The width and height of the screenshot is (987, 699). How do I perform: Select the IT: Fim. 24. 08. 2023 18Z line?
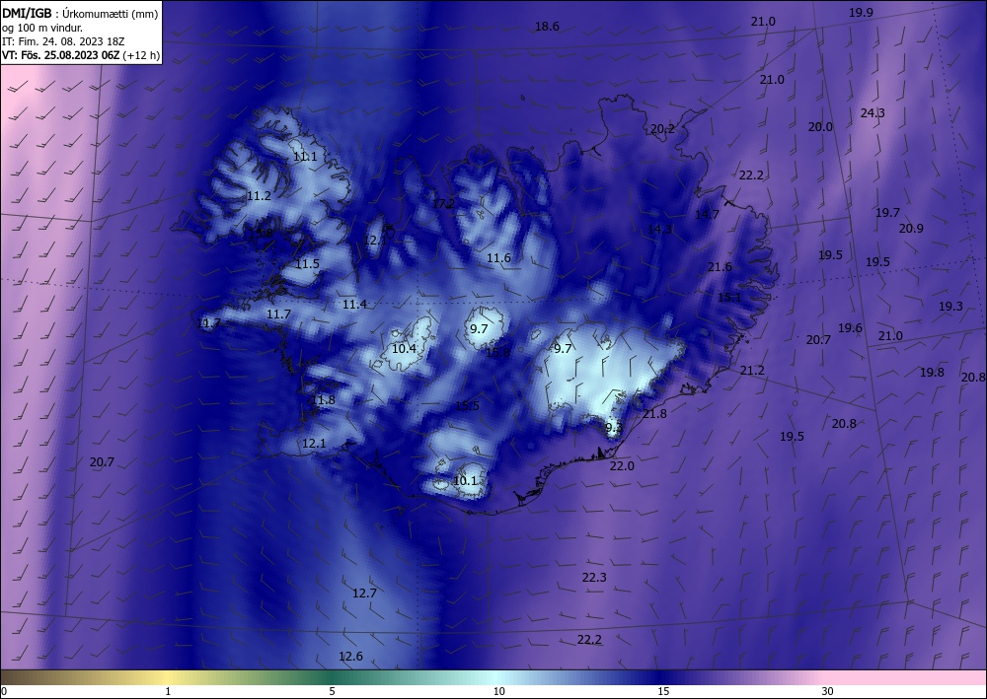(63, 41)
